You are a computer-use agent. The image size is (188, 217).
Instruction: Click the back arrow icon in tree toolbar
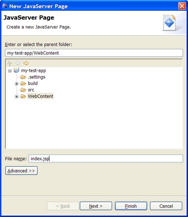[x=18, y=63]
